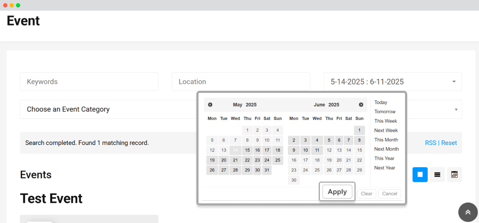Click the May 2025 month header
Viewport: 479px width, 223px height.
[x=245, y=105]
